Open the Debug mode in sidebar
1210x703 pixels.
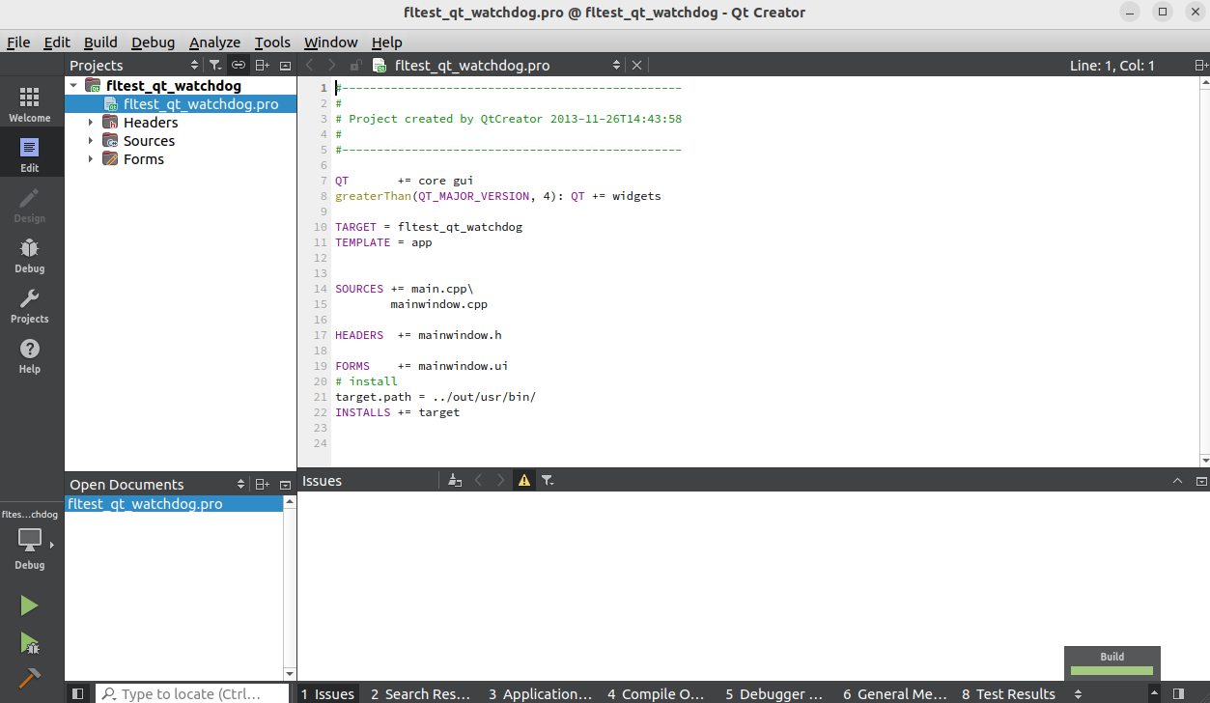[x=30, y=255]
